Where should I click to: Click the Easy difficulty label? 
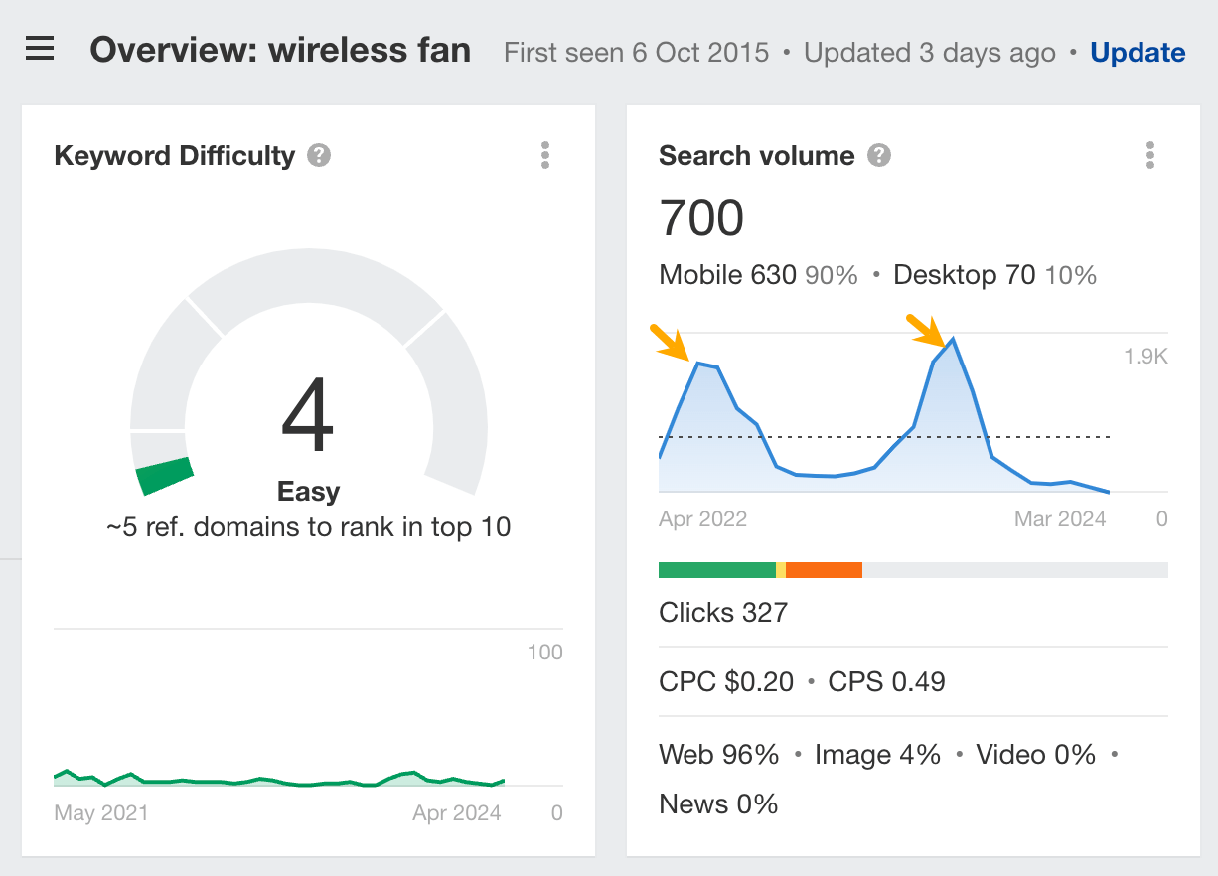tap(308, 491)
